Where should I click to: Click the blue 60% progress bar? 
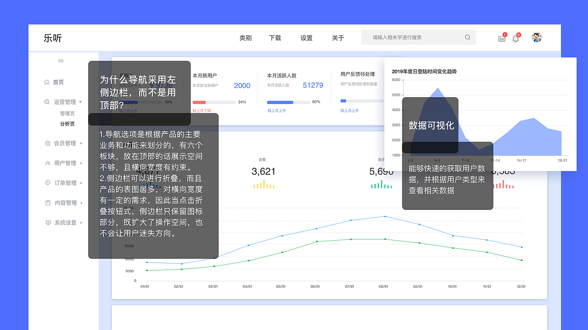(x=280, y=102)
